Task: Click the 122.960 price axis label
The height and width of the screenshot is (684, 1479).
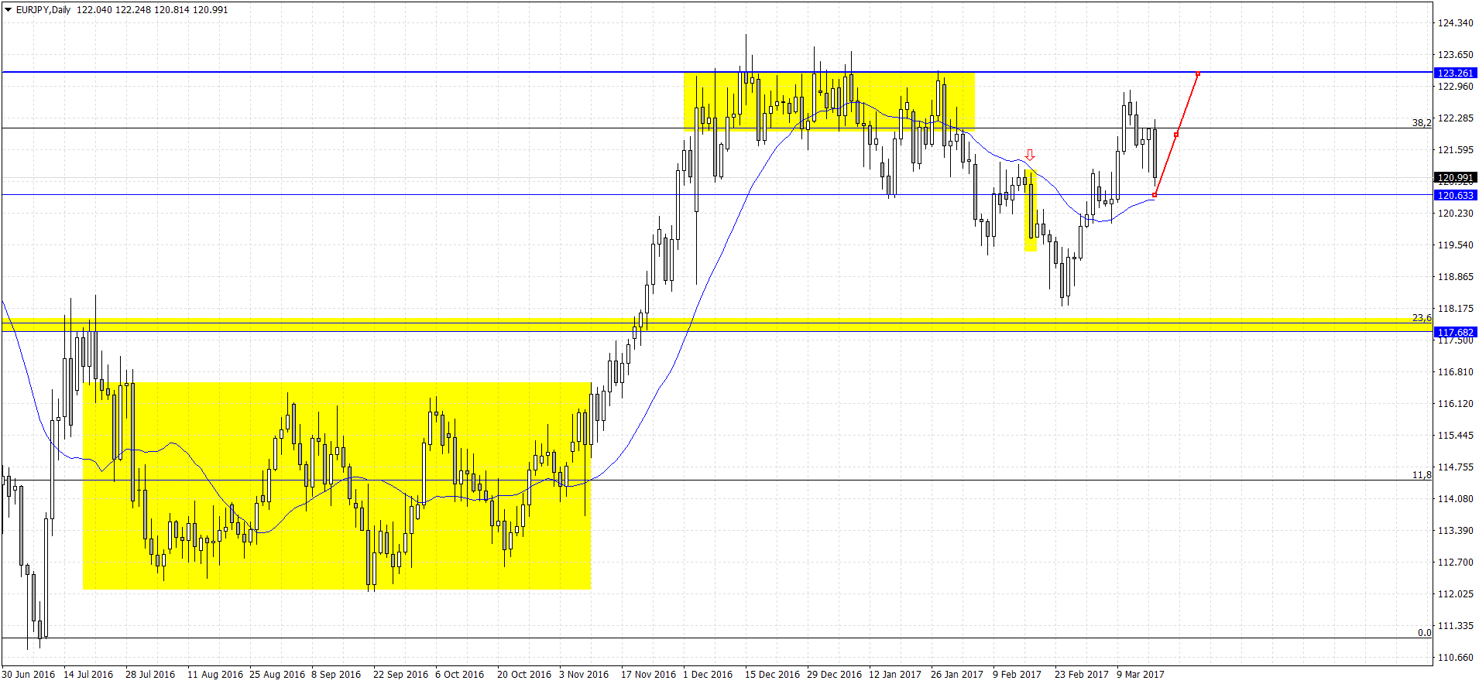Action: pyautogui.click(x=1456, y=87)
